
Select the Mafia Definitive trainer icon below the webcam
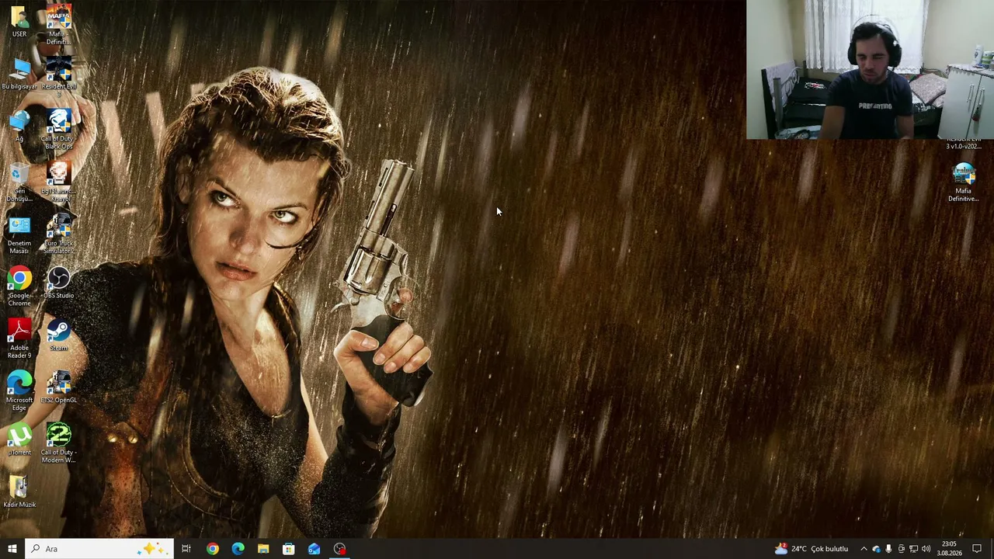pos(963,182)
